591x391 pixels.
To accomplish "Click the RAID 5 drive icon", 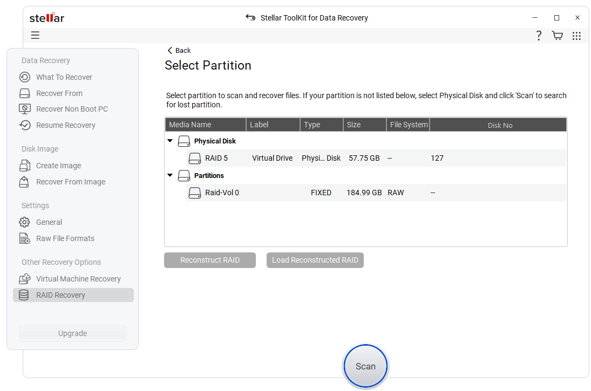I will (x=195, y=158).
